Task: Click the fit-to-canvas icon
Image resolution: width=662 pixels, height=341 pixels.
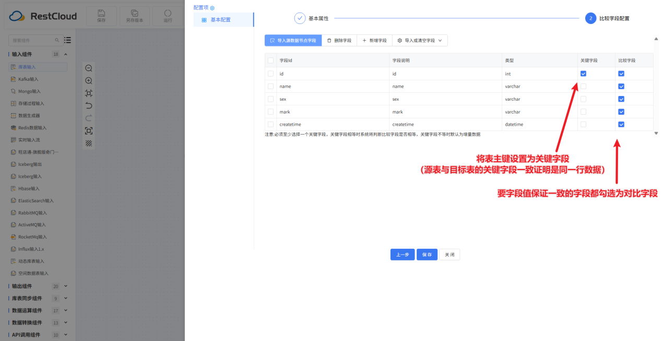Action: pyautogui.click(x=89, y=93)
